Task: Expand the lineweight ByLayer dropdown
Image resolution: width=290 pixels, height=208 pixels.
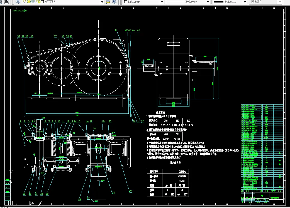Action: click(245, 2)
